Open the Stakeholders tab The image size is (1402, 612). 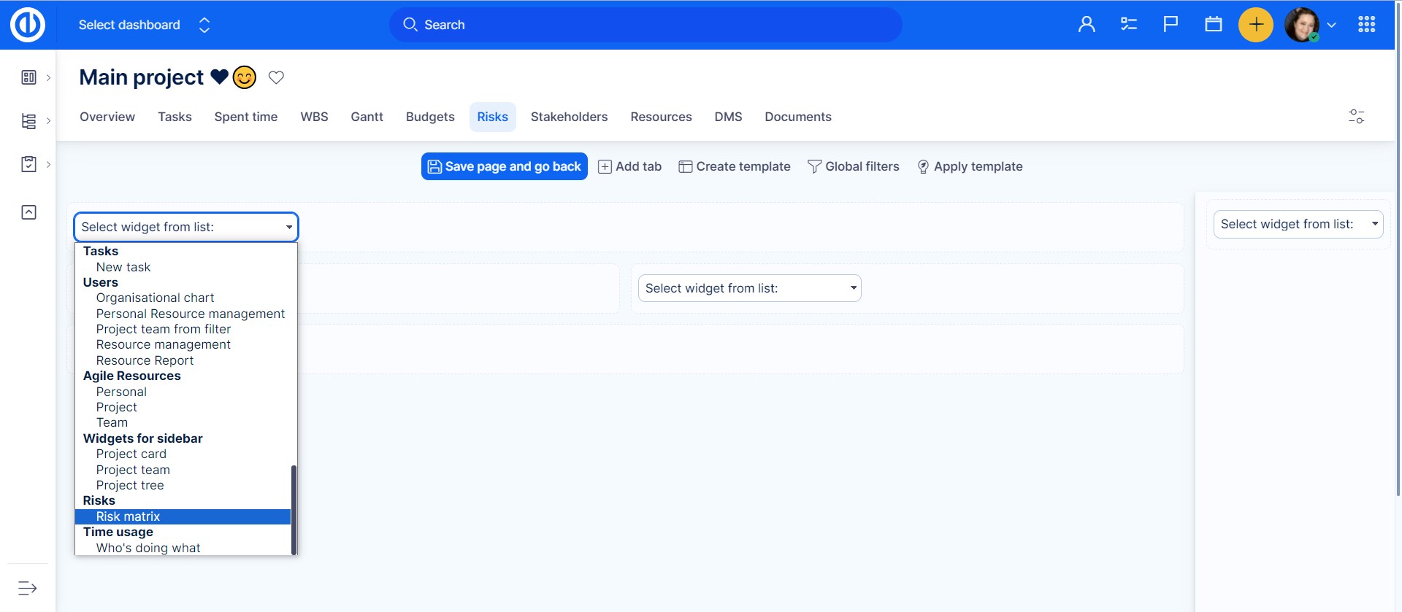pyautogui.click(x=569, y=117)
